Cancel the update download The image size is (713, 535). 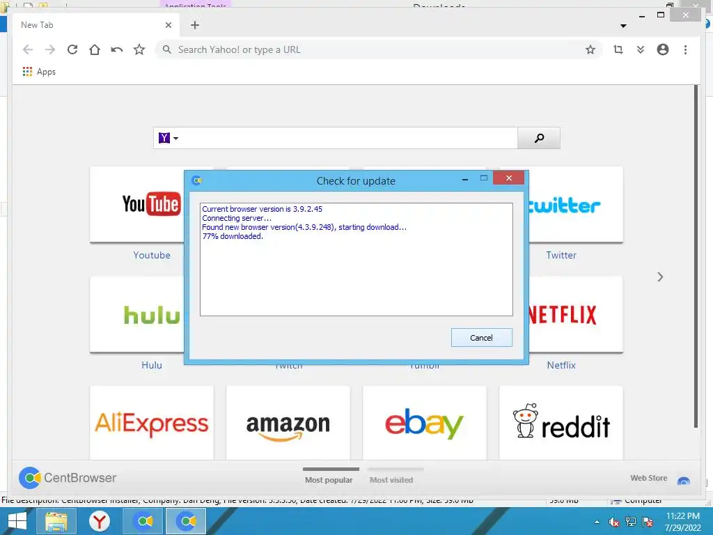tap(482, 338)
